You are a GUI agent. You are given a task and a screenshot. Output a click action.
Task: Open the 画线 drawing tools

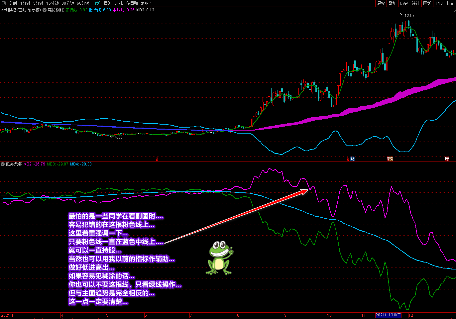pyautogui.click(x=427, y=3)
